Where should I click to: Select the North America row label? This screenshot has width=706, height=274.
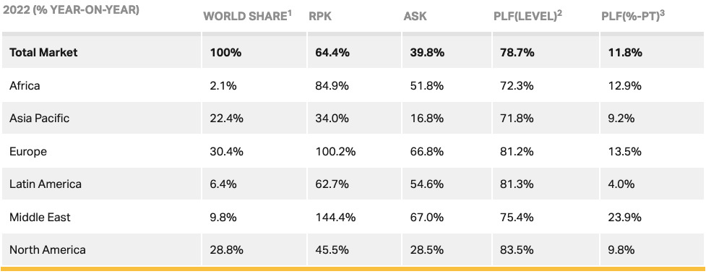[47, 249]
